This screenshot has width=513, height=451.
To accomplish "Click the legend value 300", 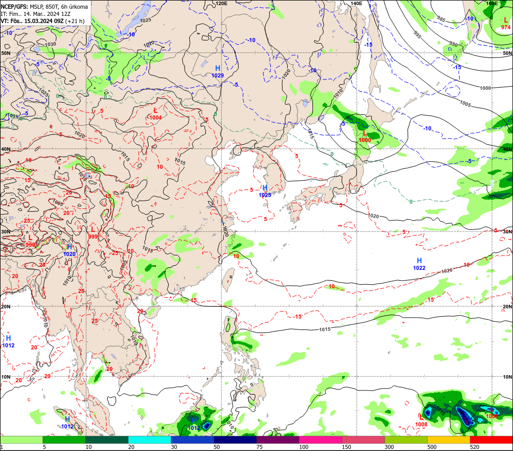I will tap(389, 447).
